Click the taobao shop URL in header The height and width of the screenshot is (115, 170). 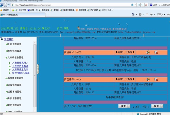(137, 32)
